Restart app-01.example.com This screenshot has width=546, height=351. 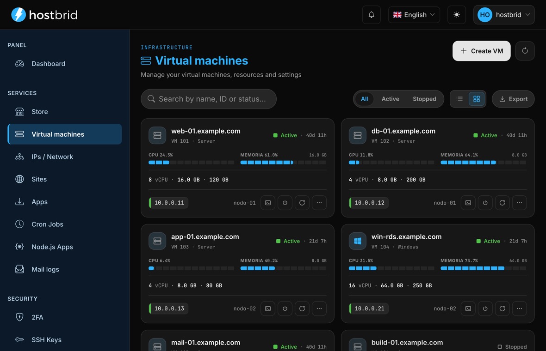tap(302, 309)
